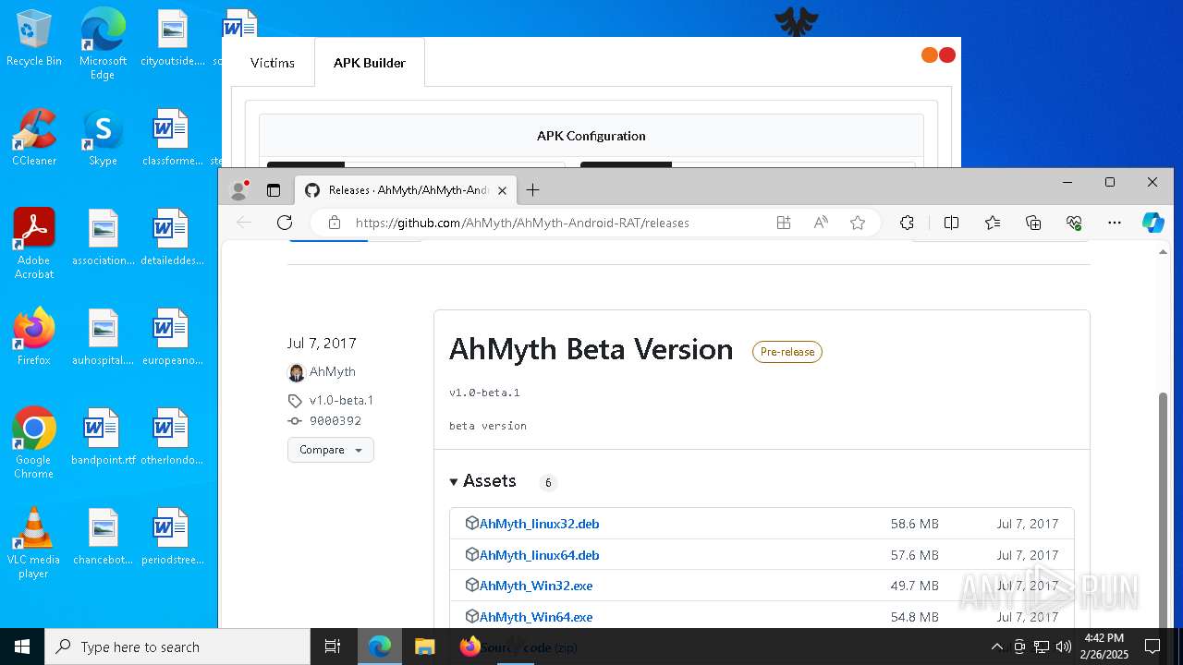The height and width of the screenshot is (665, 1183).
Task: Focus the github.com address bar
Action: tap(522, 223)
